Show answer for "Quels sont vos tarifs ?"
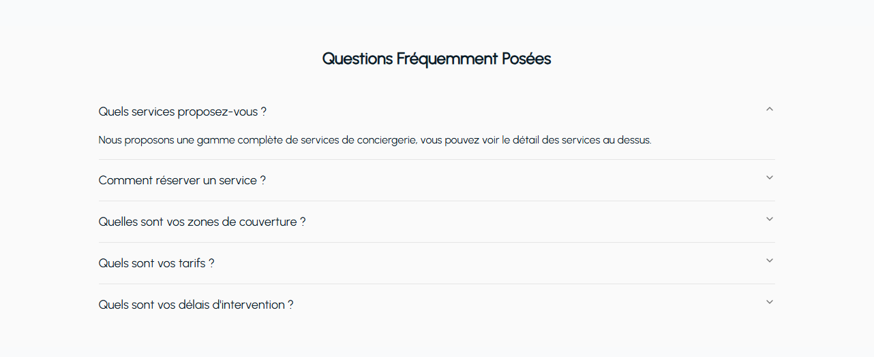 click(x=156, y=263)
